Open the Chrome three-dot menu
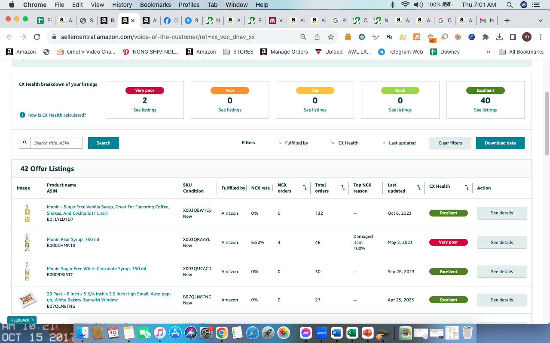Image resolution: width=550 pixels, height=343 pixels. click(541, 37)
